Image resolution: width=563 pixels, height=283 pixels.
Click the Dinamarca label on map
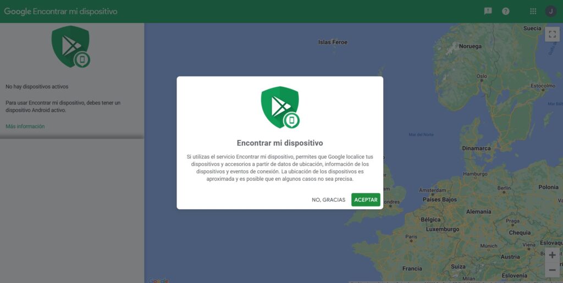point(476,148)
